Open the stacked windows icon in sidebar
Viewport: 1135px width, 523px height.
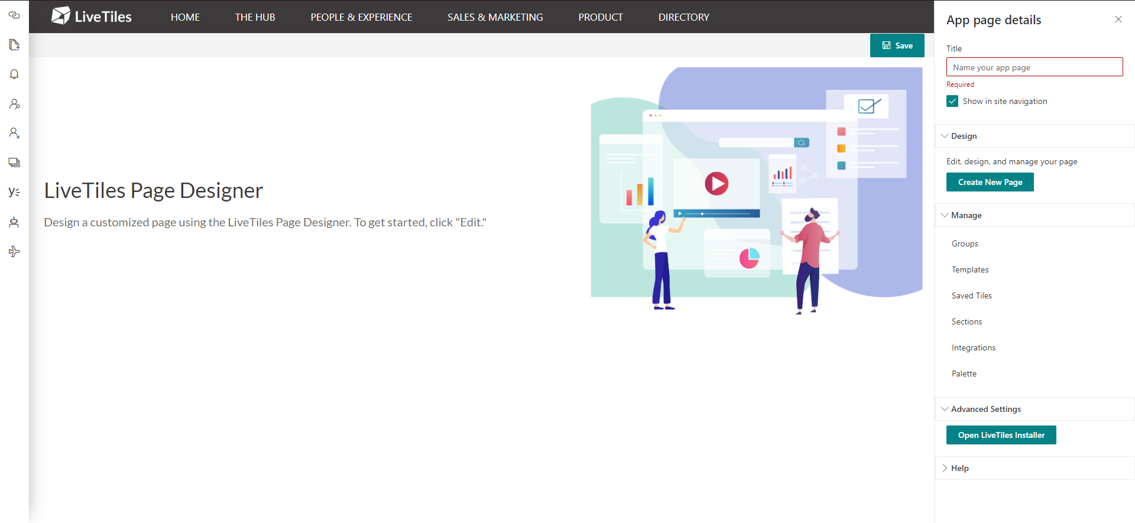pos(14,163)
